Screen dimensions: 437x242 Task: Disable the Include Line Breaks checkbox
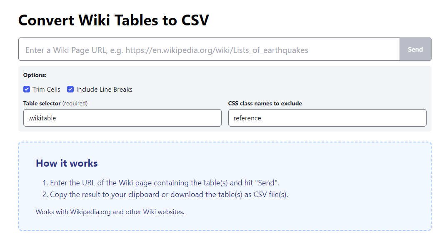70,89
